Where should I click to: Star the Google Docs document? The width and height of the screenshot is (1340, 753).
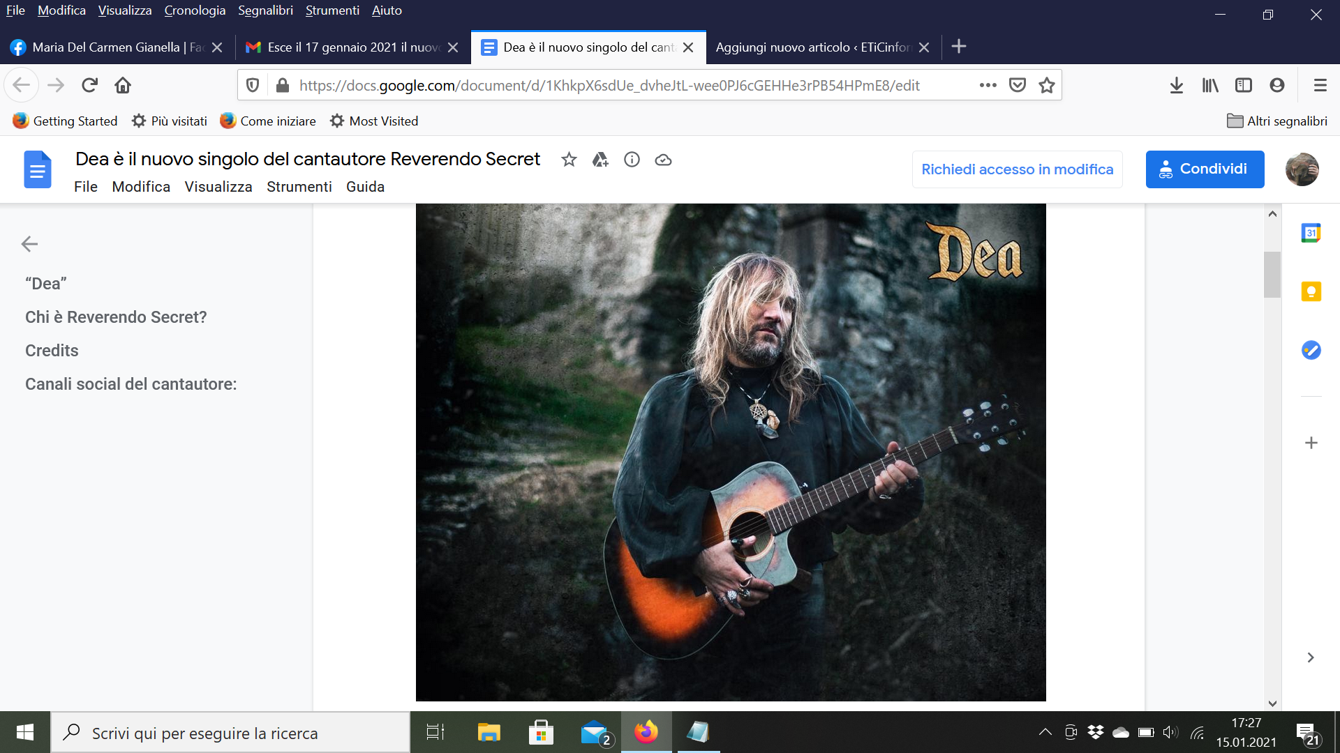[x=569, y=160]
